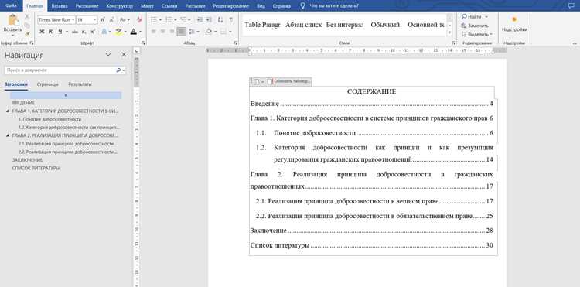
Task: Center align text
Action: [x=162, y=32]
